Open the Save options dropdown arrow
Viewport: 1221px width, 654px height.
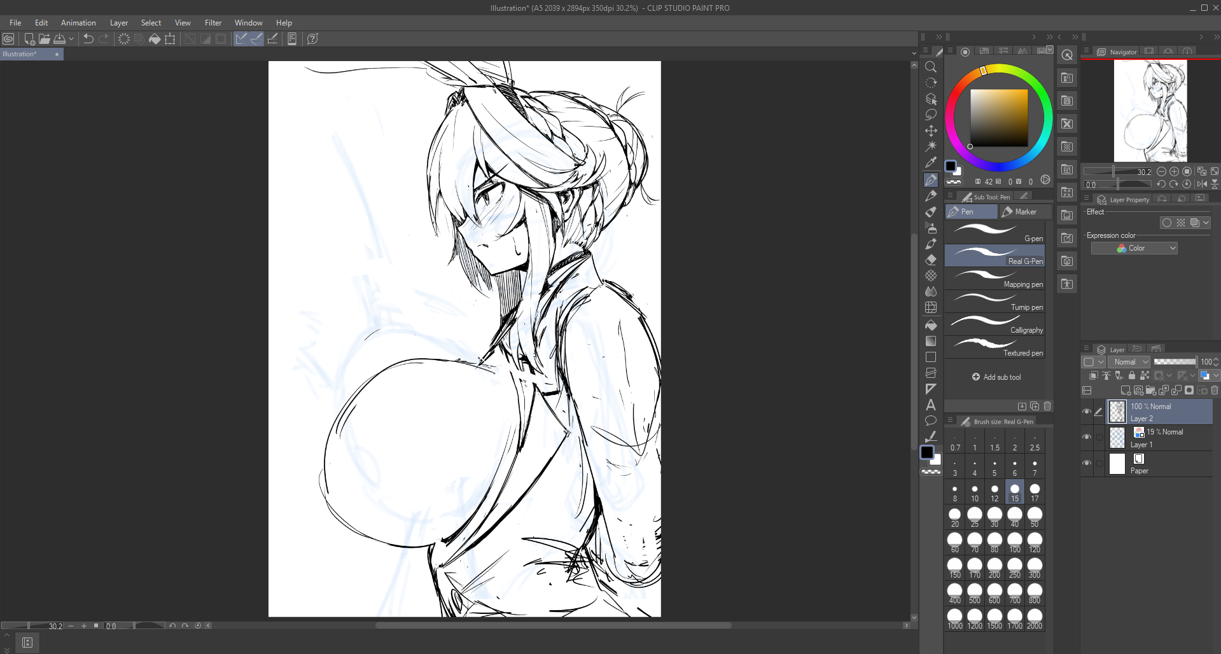click(x=71, y=39)
